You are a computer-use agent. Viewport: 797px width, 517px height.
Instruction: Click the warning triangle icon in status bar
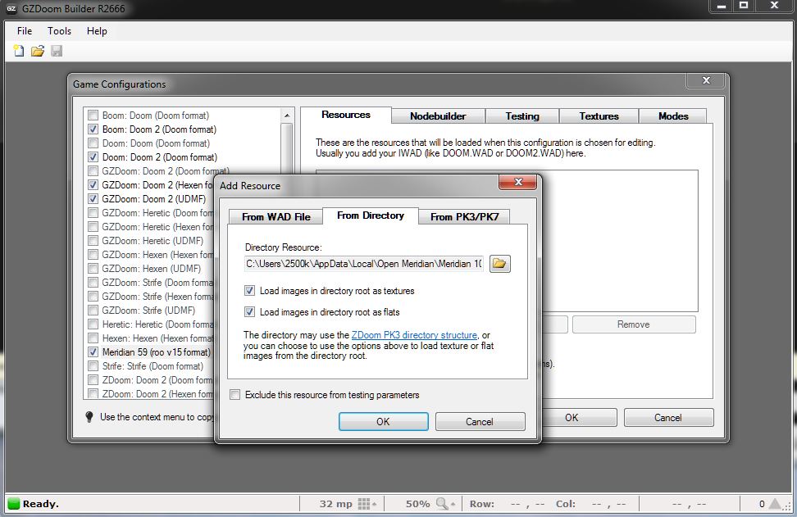point(775,504)
